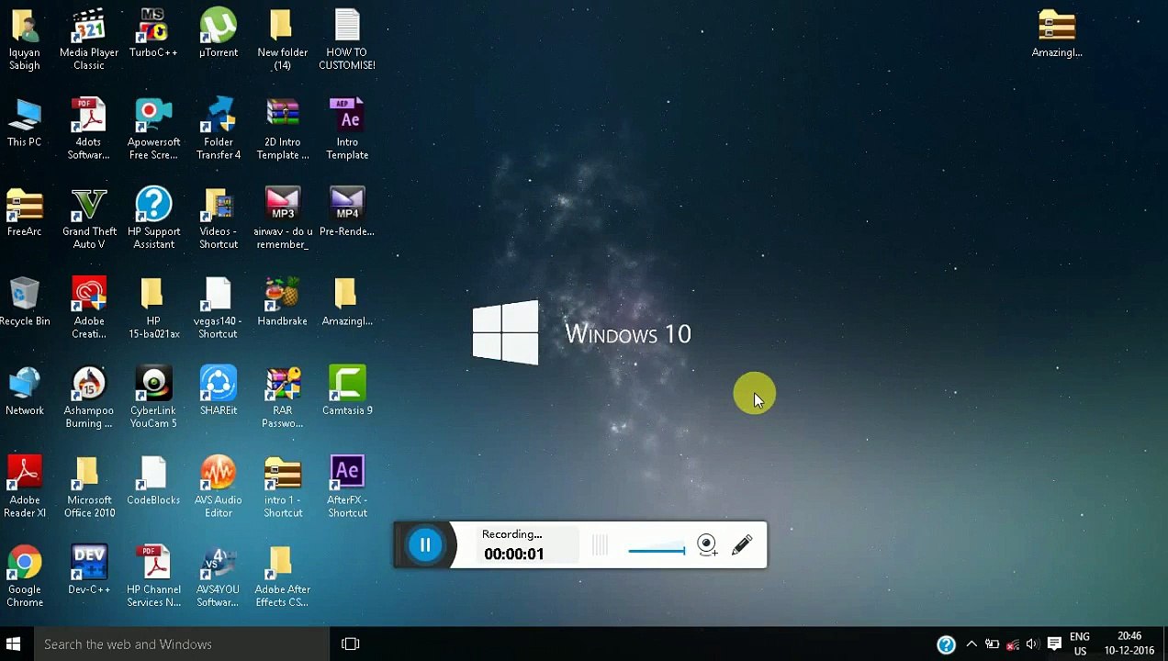Select the AmazingI archive at top right
The height and width of the screenshot is (661, 1168).
(x=1057, y=34)
